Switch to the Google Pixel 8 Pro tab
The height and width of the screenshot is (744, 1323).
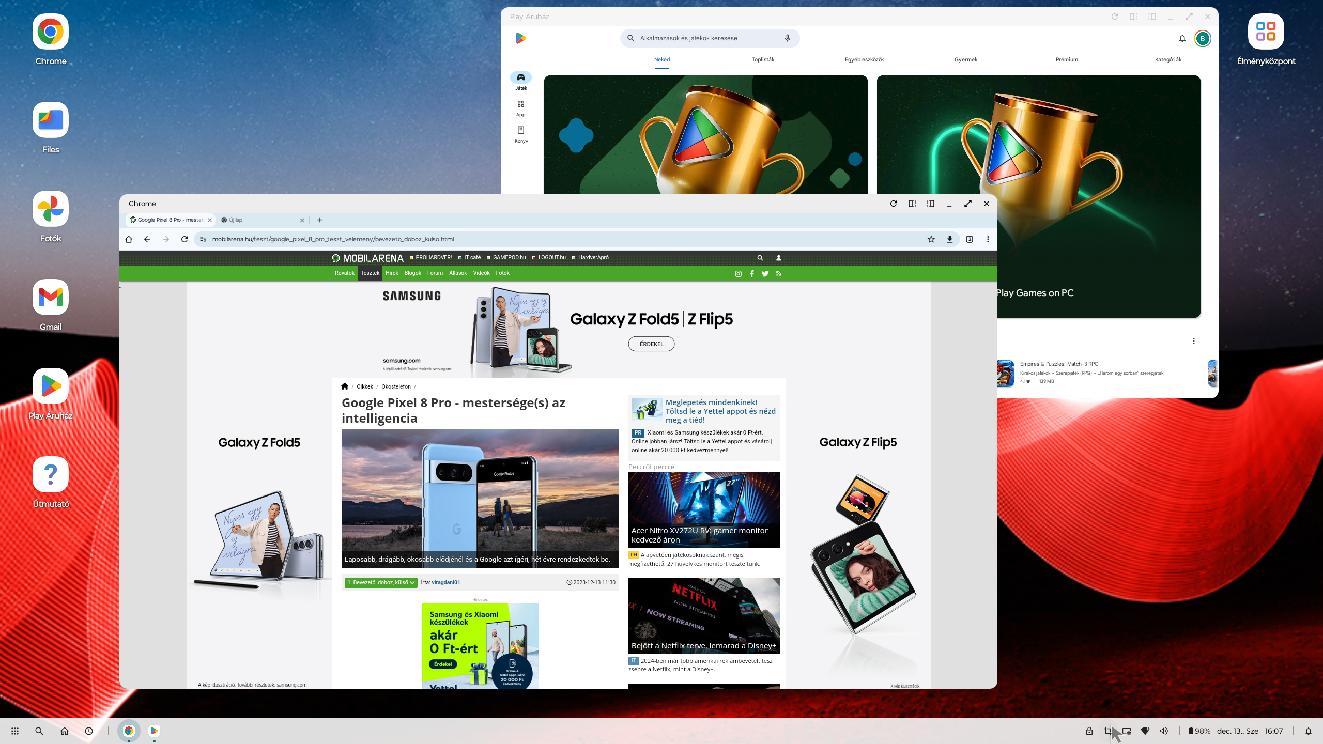[x=170, y=220]
